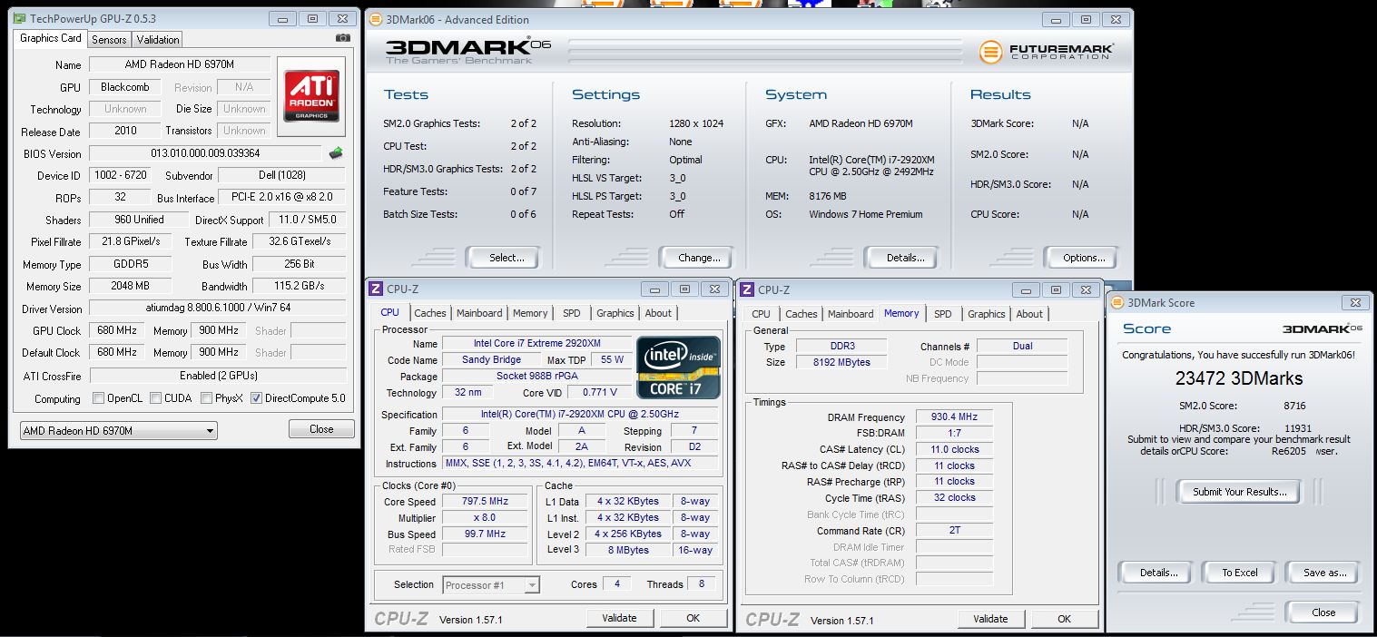Click the To Excel button
This screenshot has height=637, width=1377.
[1239, 573]
